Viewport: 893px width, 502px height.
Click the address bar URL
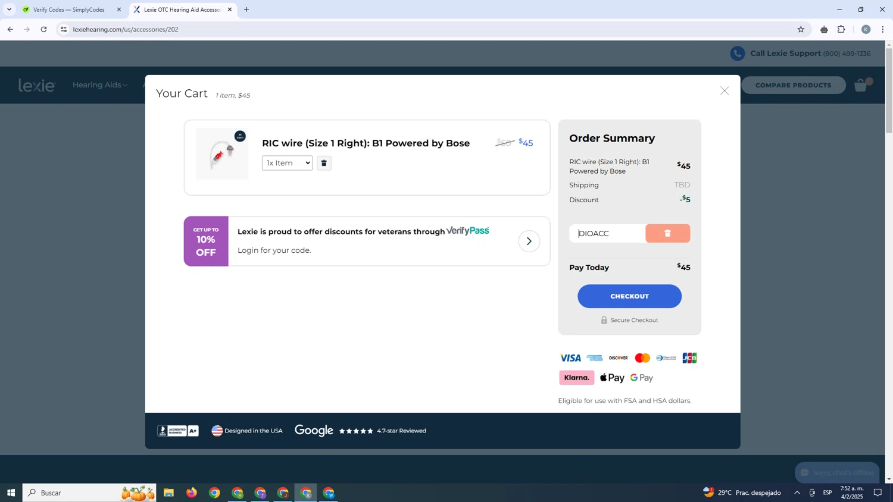pyautogui.click(x=126, y=29)
